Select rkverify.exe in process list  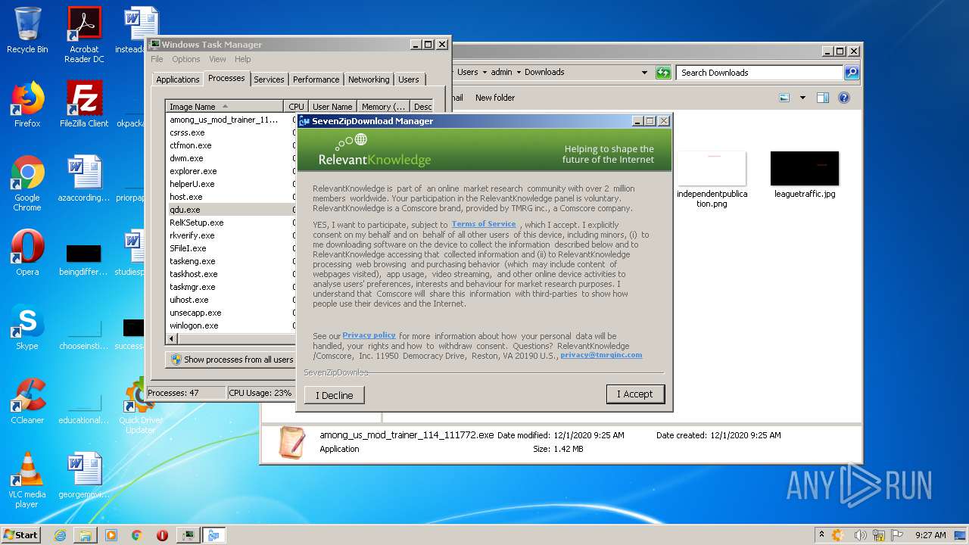click(x=192, y=235)
